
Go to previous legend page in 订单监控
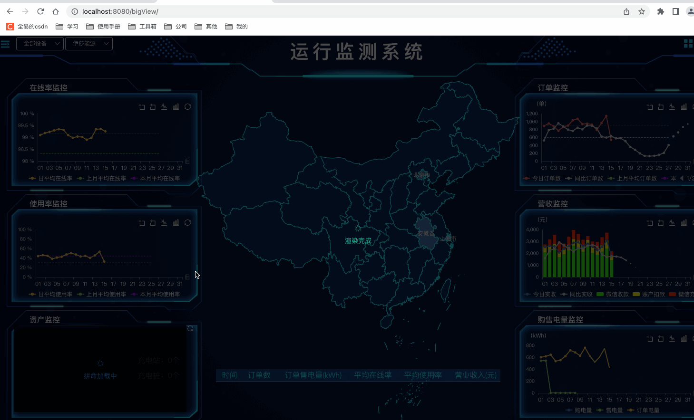pos(682,179)
